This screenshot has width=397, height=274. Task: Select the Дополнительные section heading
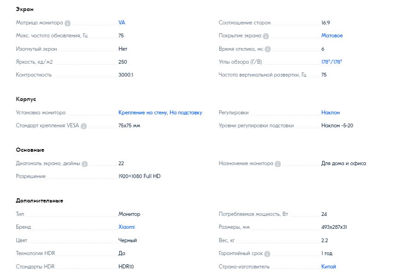39,201
